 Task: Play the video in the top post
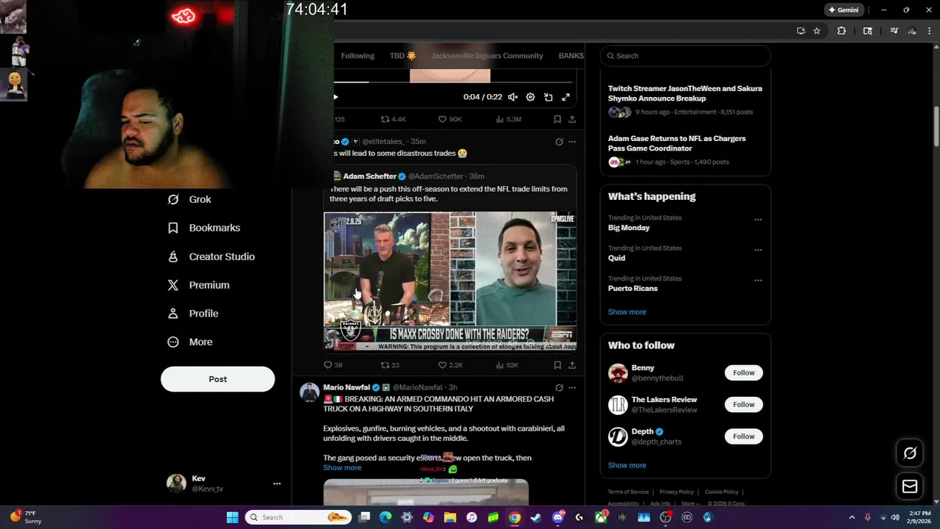tap(336, 97)
